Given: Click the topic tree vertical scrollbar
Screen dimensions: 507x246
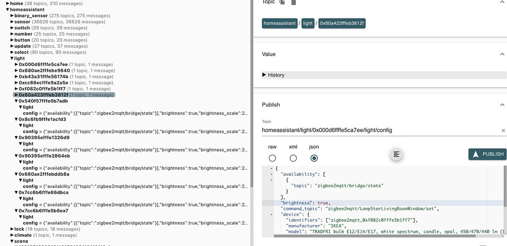Looking at the screenshot, I should tap(252, 93).
